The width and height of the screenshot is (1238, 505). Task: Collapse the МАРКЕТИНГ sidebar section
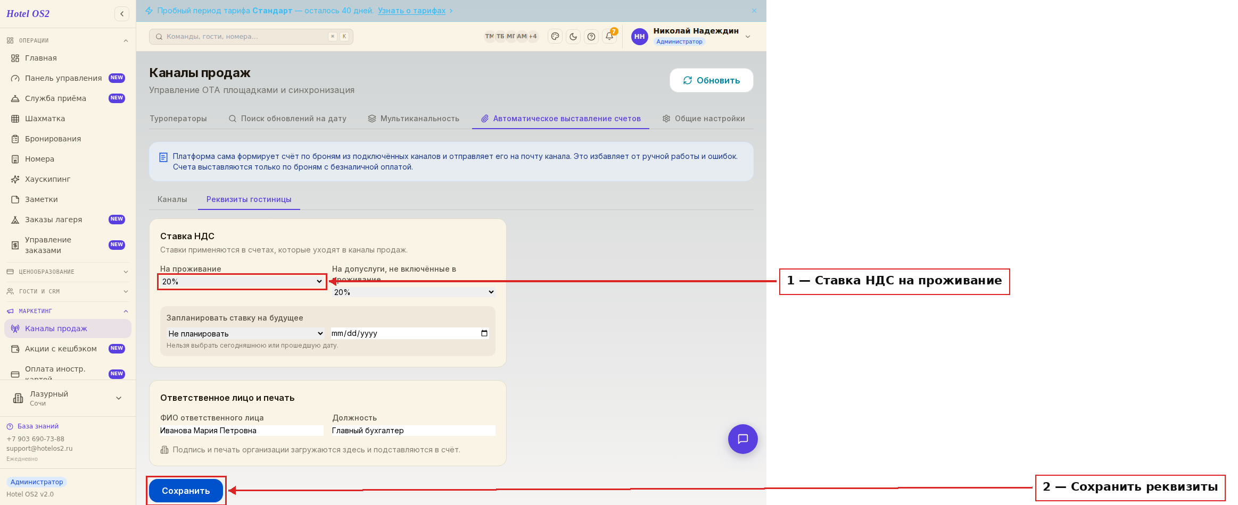pos(68,311)
